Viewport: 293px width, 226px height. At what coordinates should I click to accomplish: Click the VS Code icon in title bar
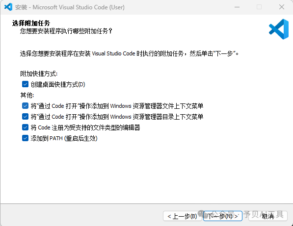point(8,7)
